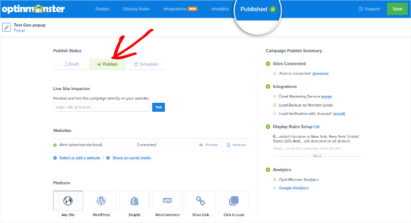
Task: Click the campaign name edit pencil icon
Action: (x=6, y=27)
